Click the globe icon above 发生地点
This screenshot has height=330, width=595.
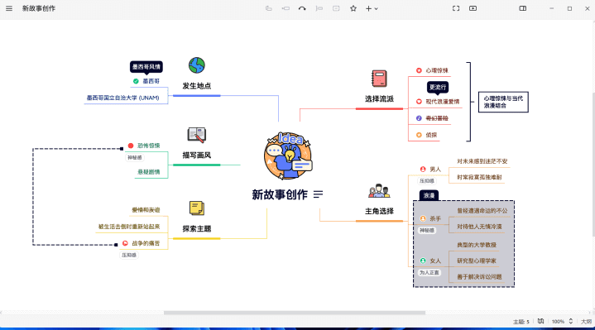point(197,65)
